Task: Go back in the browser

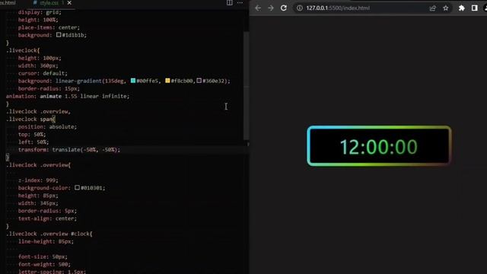Action: pos(258,8)
